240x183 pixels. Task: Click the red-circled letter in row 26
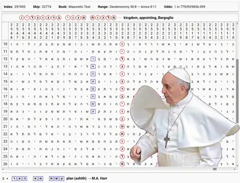(122, 164)
